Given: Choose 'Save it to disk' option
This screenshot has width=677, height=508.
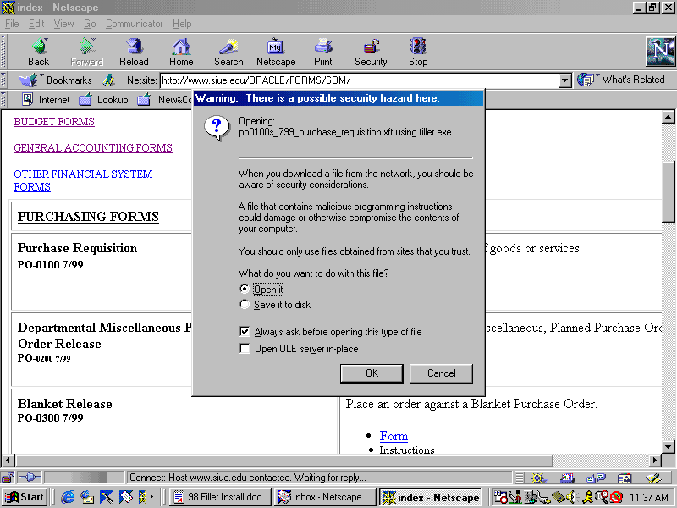Looking at the screenshot, I should pos(245,305).
